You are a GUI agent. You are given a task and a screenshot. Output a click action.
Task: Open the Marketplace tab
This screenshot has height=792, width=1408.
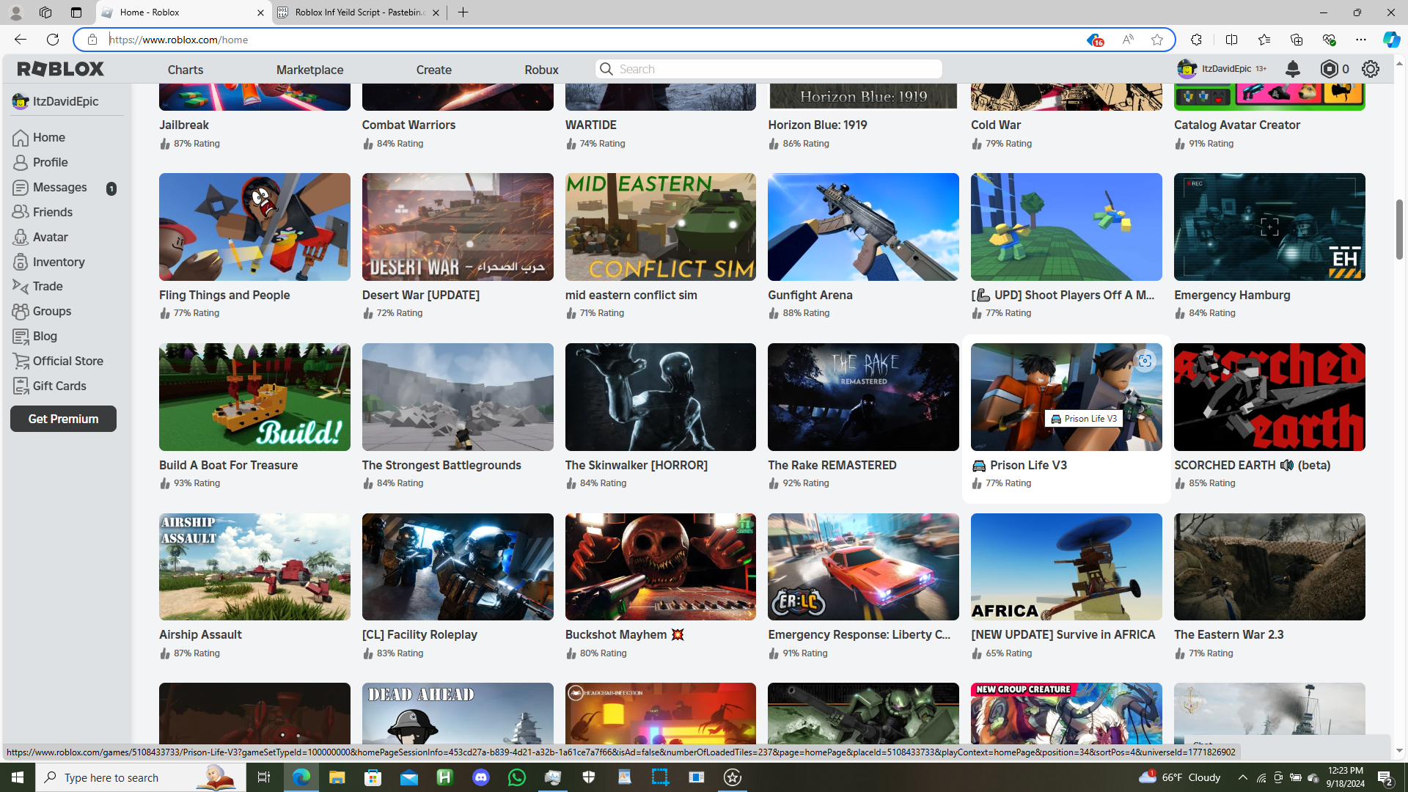click(309, 70)
